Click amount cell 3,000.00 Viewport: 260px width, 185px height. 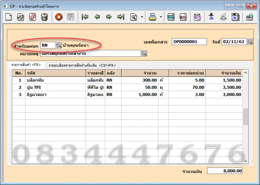click(224, 95)
